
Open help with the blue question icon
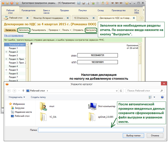click(x=162, y=97)
